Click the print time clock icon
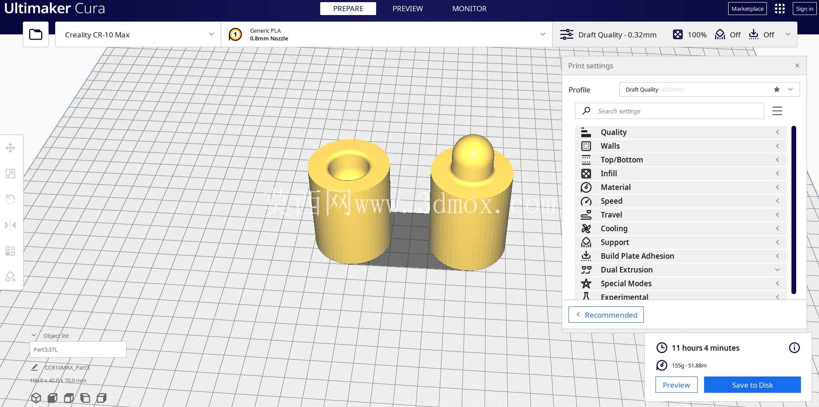The image size is (819, 407). tap(661, 348)
